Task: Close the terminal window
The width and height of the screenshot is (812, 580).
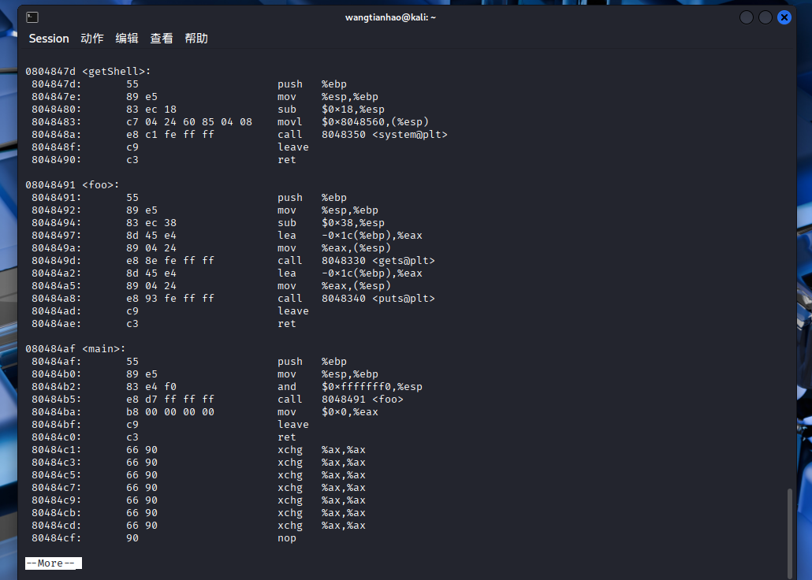Action: pyautogui.click(x=784, y=17)
